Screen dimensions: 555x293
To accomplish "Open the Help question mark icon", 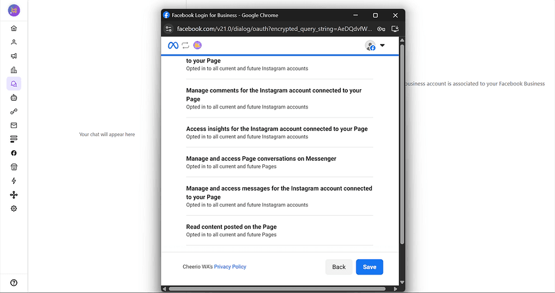I will click(14, 283).
